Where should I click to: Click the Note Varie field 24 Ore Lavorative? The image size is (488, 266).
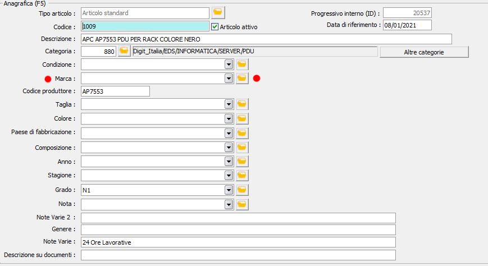239,242
